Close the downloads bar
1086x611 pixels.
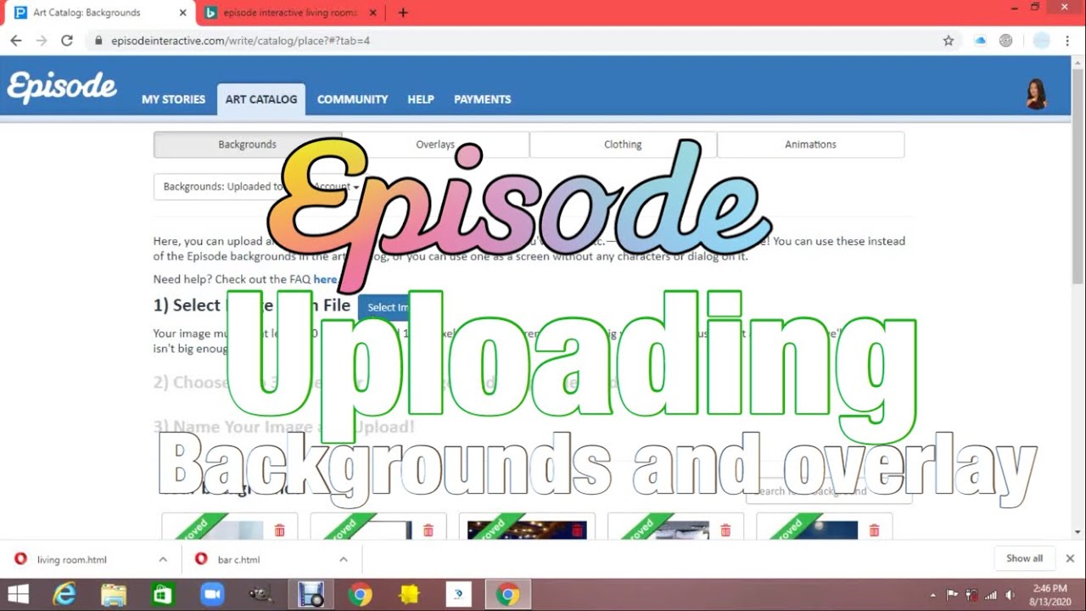(x=1070, y=558)
